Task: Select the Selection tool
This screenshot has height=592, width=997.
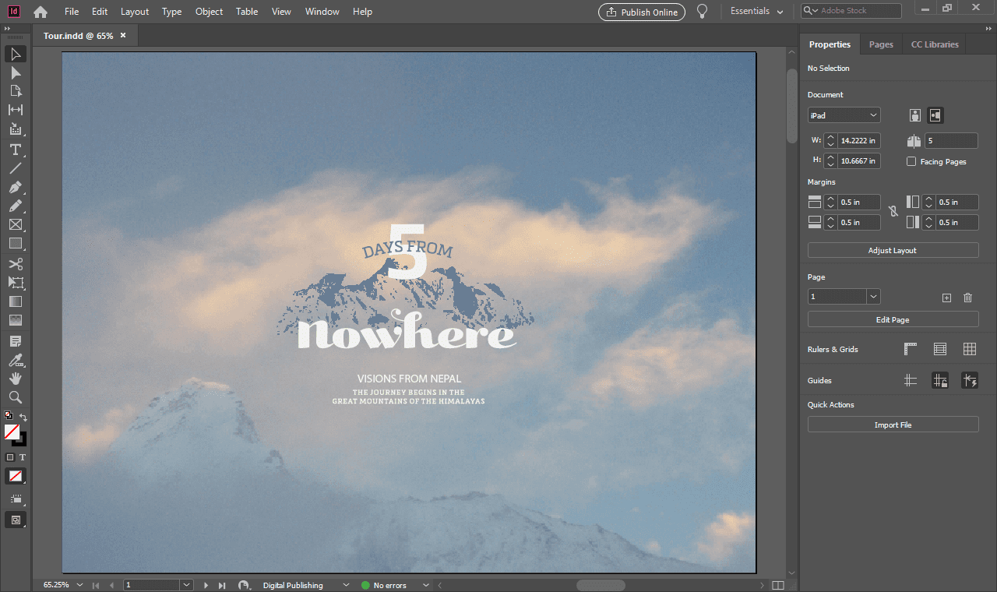Action: [x=16, y=54]
